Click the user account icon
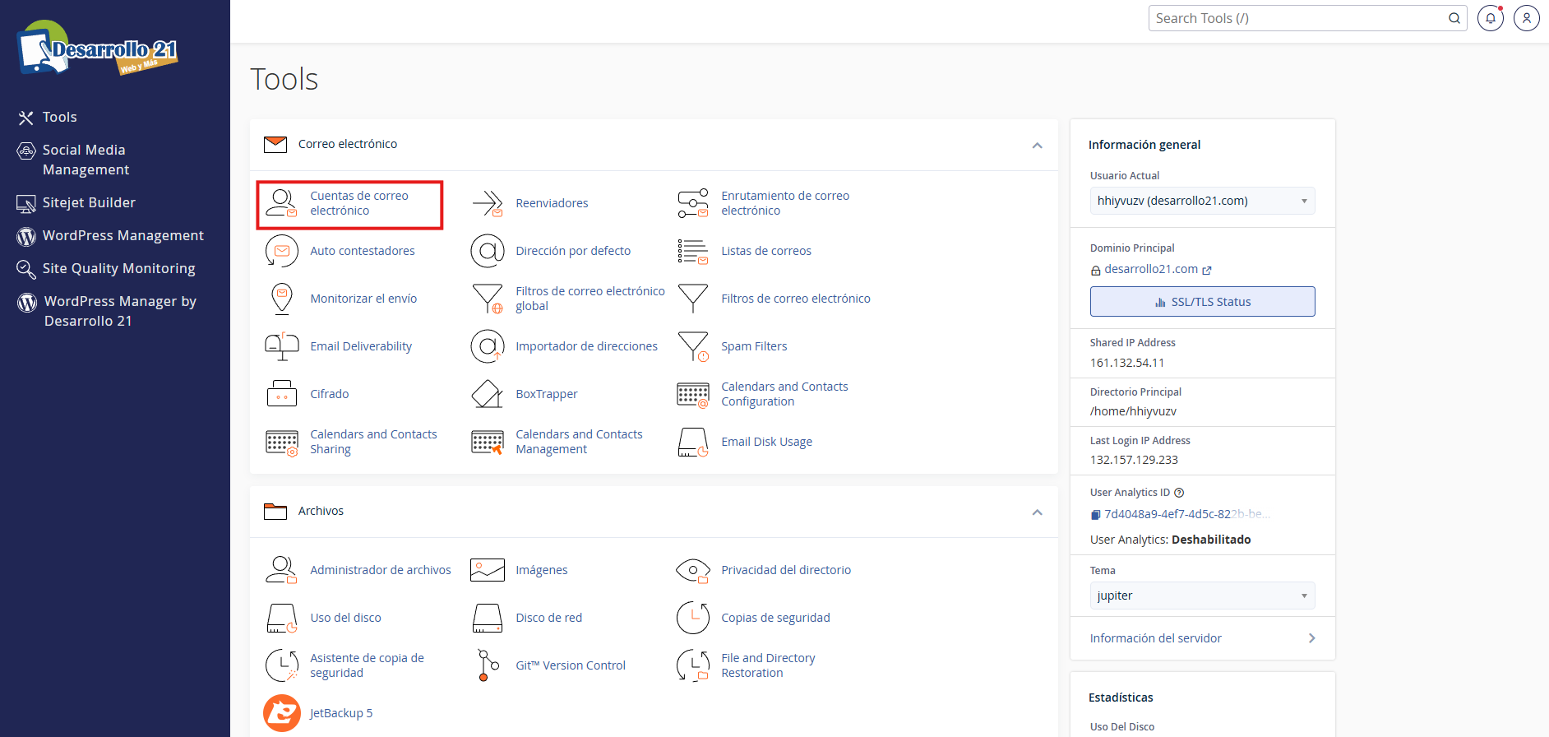Viewport: 1549px width, 737px height. point(1526,18)
